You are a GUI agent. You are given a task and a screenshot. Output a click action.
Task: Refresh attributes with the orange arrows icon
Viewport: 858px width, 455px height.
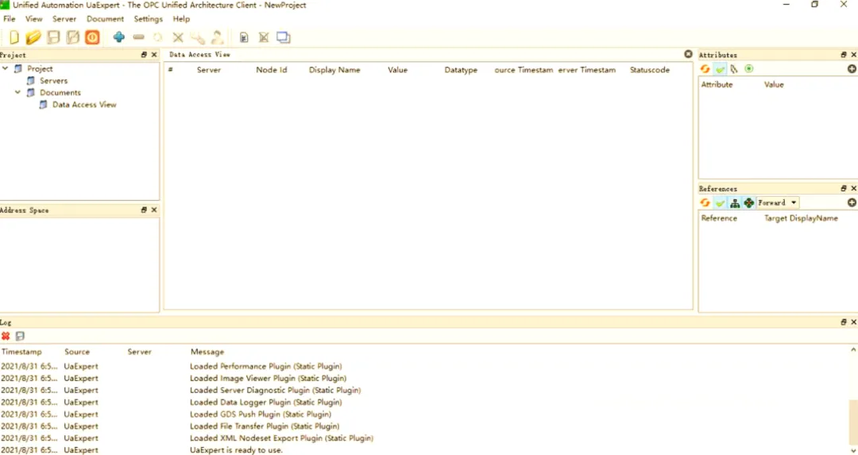[705, 69]
